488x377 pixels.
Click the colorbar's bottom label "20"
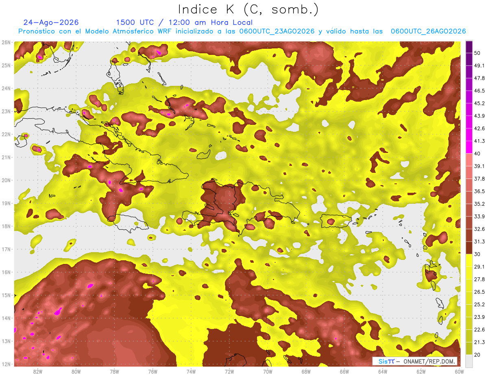click(x=478, y=355)
